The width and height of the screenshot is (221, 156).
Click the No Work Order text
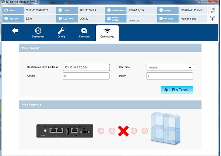(134, 21)
